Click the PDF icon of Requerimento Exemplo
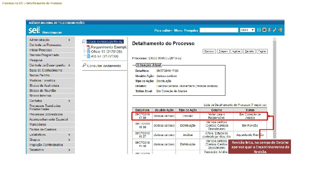Image resolution: width=310 pixels, height=174 pixels. (x=88, y=47)
